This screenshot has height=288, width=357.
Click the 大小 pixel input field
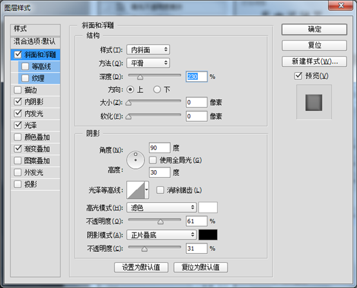click(197, 102)
